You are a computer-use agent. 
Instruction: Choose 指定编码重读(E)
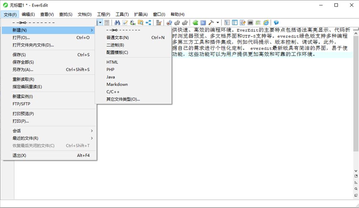[x=48, y=87]
